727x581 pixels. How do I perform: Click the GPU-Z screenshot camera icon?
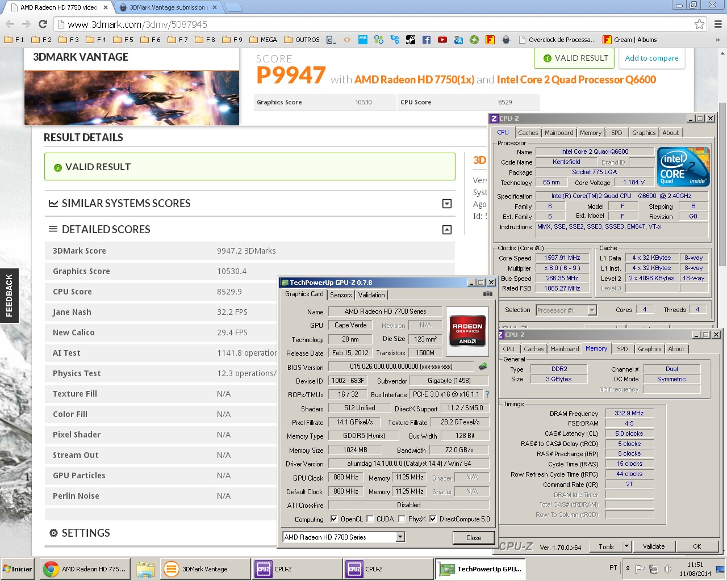487,294
